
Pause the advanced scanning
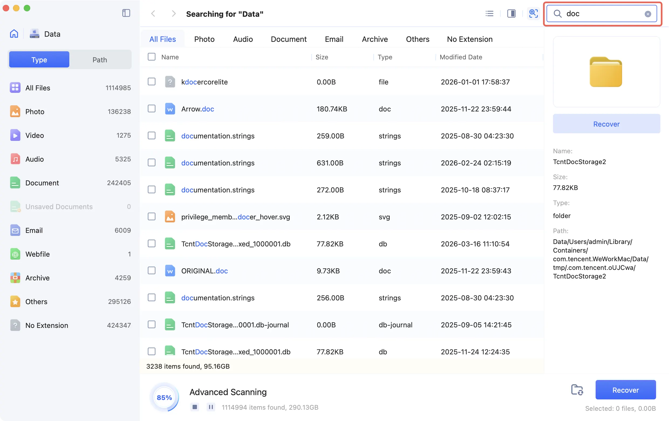point(211,407)
